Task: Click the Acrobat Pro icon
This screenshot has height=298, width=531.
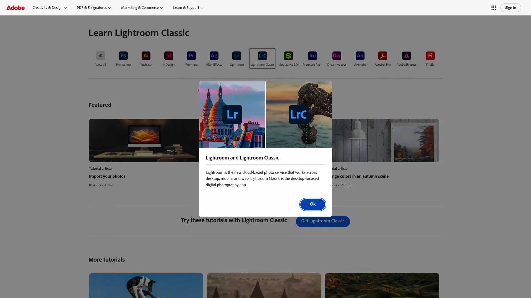Action: point(382,55)
